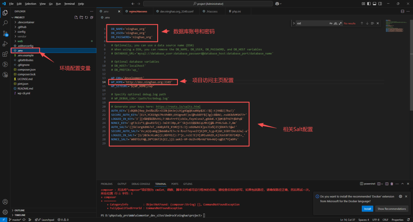Open the Terminal menu
This screenshot has width=413, height=222.
(x=69, y=4)
